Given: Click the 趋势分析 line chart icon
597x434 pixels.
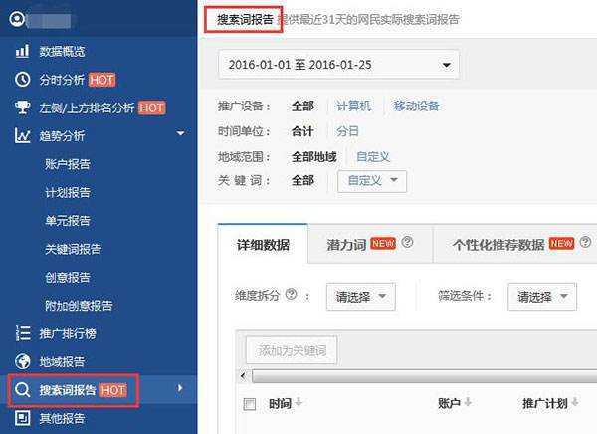Looking at the screenshot, I should coord(22,135).
